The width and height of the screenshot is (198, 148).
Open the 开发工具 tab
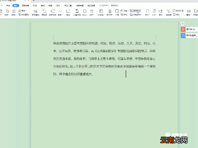pos(68,6)
